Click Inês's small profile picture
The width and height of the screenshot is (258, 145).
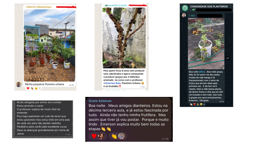(184, 15)
